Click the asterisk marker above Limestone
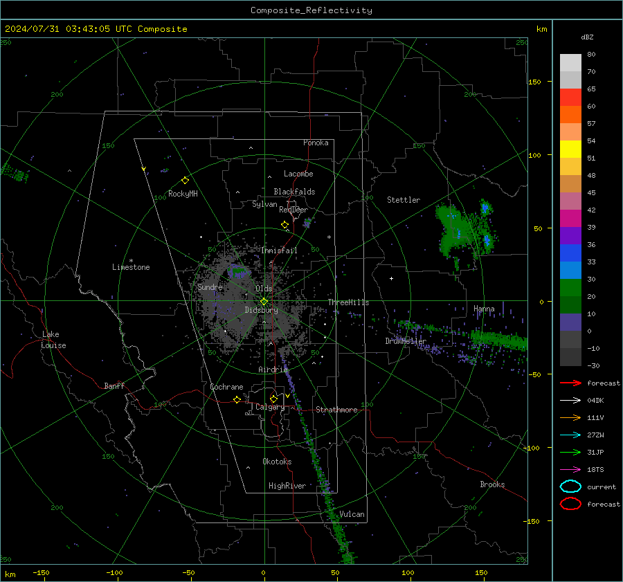 click(131, 261)
